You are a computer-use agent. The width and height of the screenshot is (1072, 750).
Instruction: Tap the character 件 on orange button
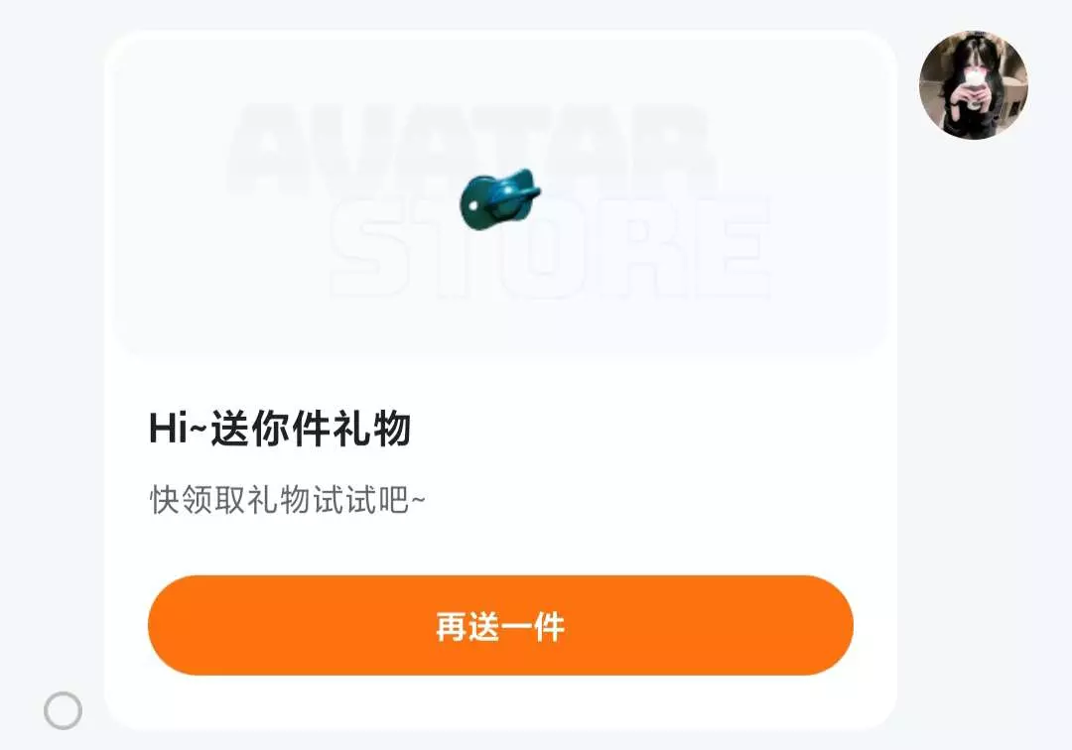tap(549, 626)
